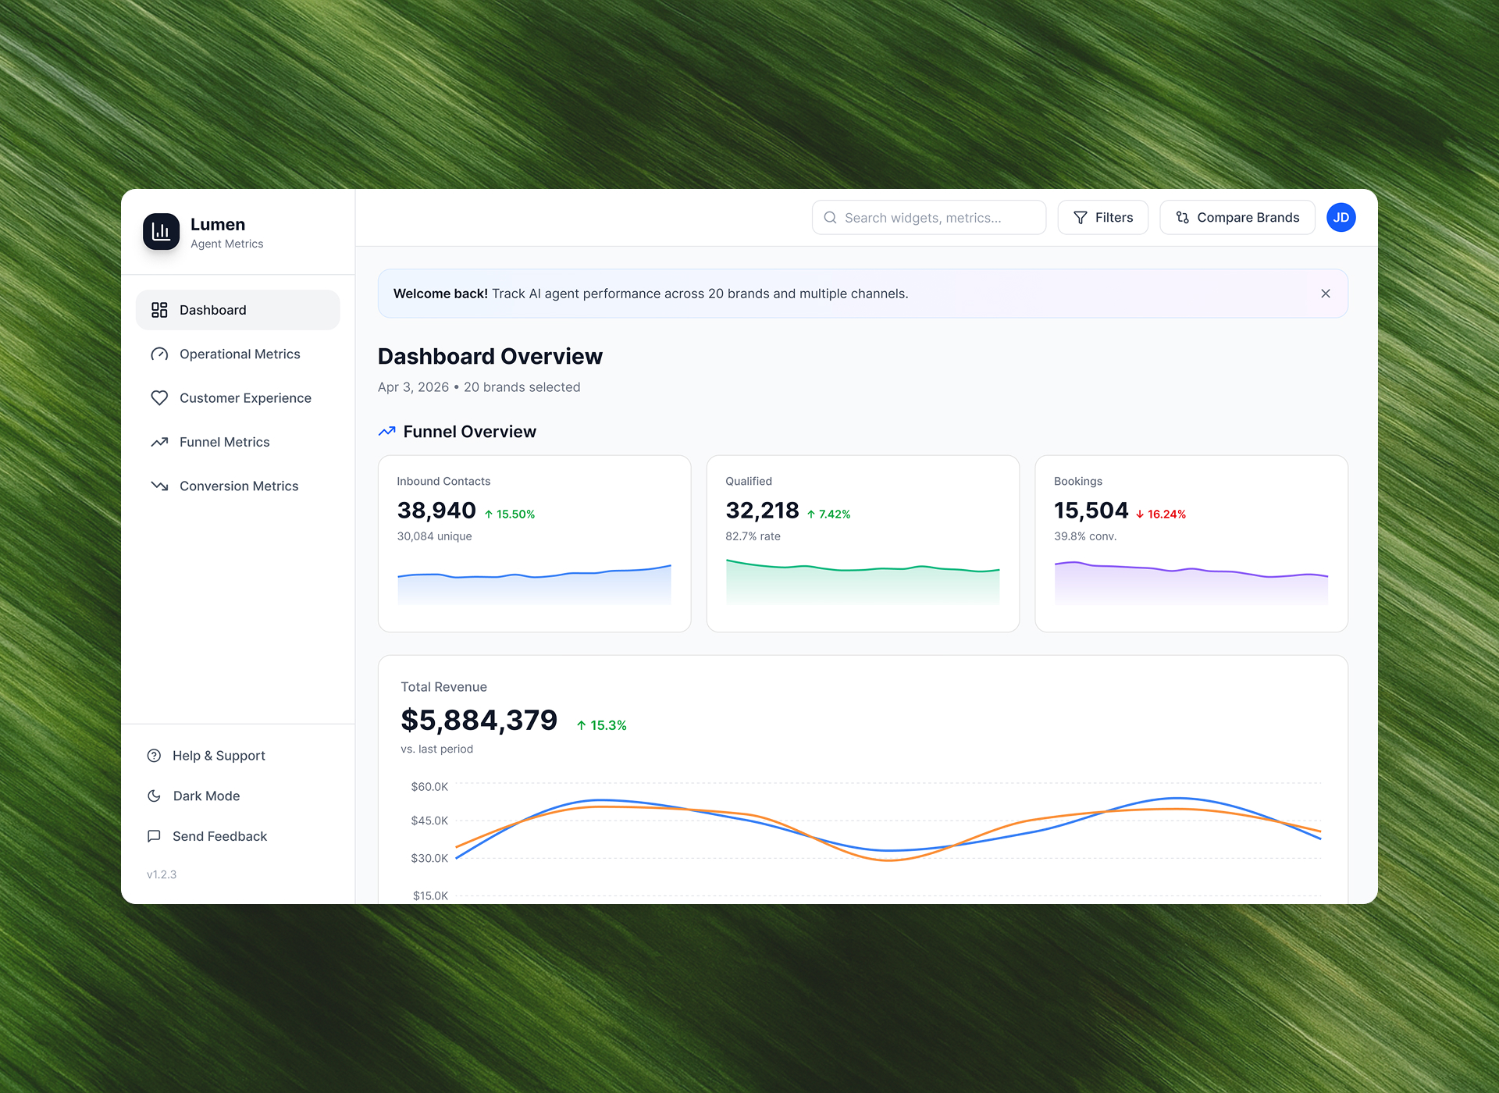This screenshot has height=1093, width=1499.
Task: Click the Funnel Metrics trending-up icon
Action: click(x=159, y=442)
